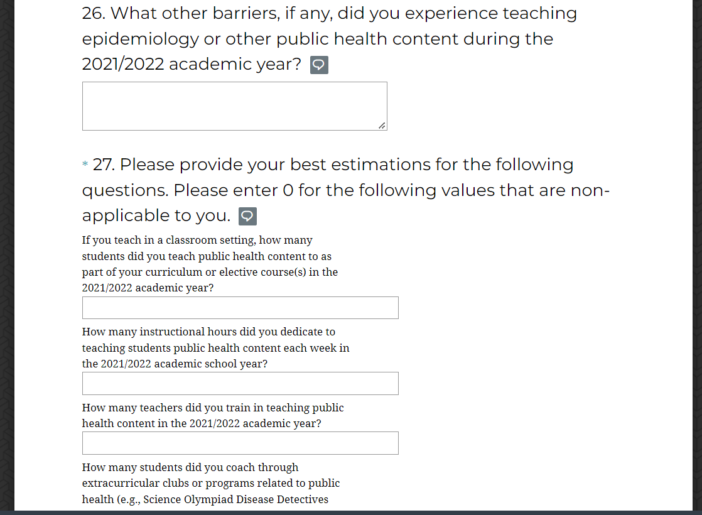Focus the weekly instructional hours field
The height and width of the screenshot is (515, 702).
click(x=240, y=383)
